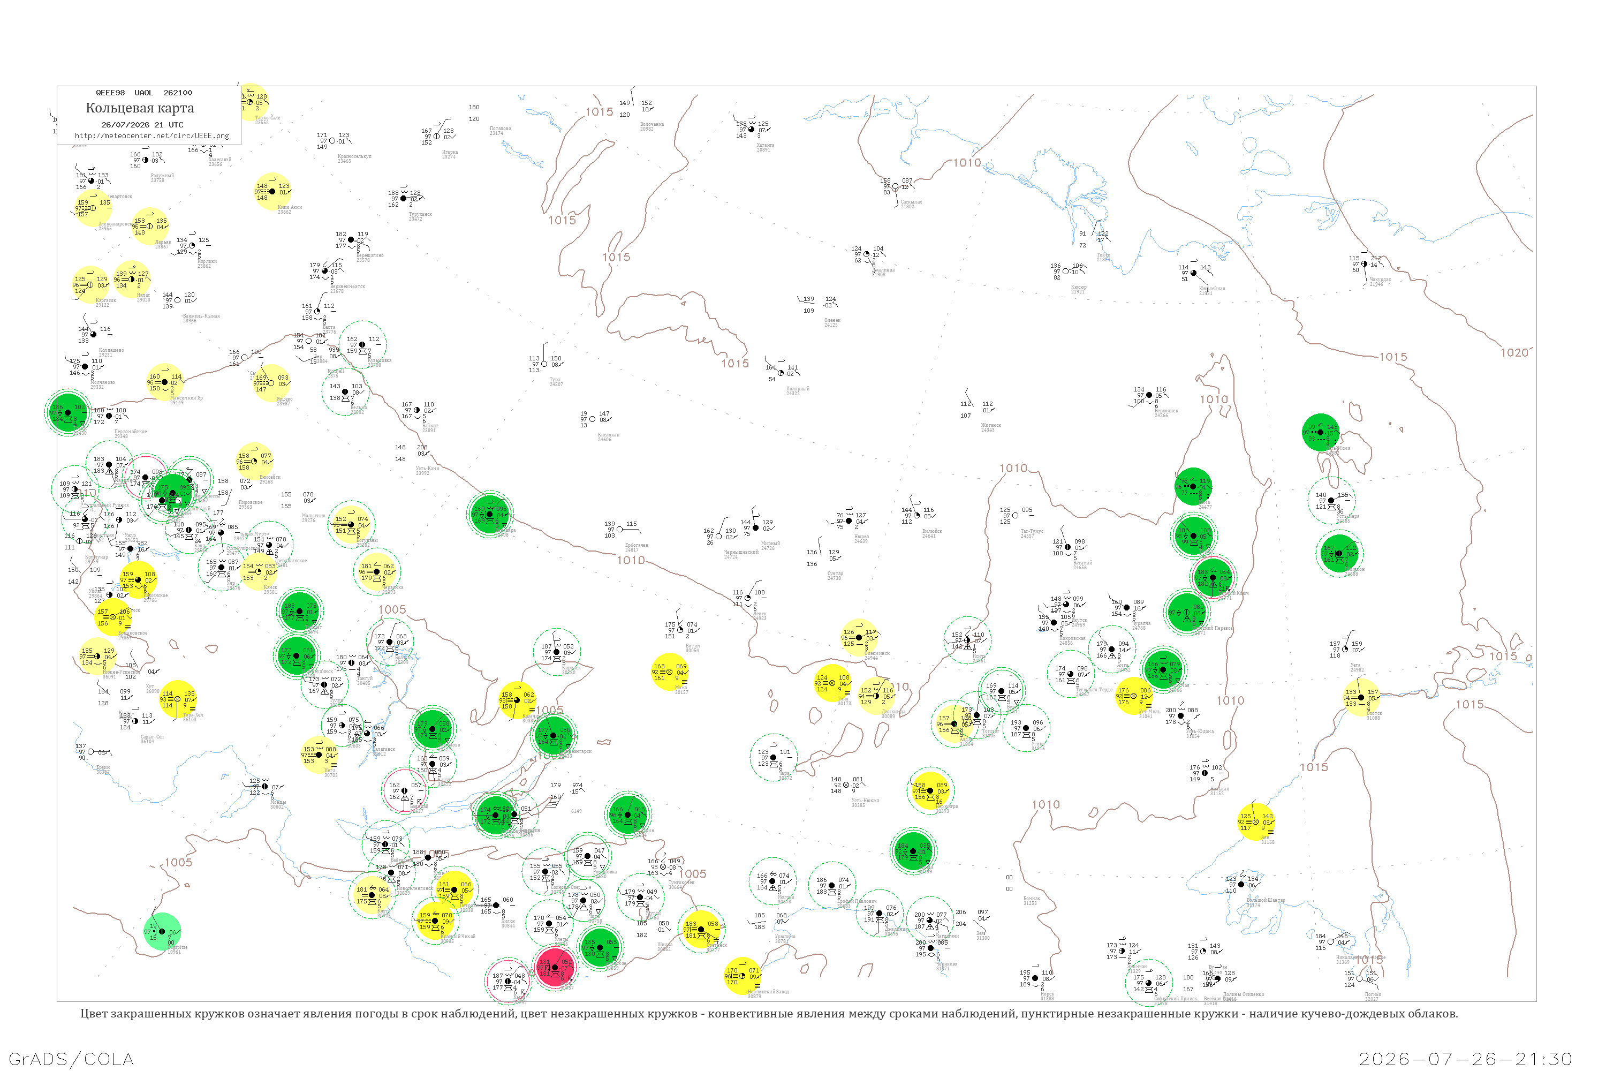Pick the "Тура" station label

click(555, 380)
